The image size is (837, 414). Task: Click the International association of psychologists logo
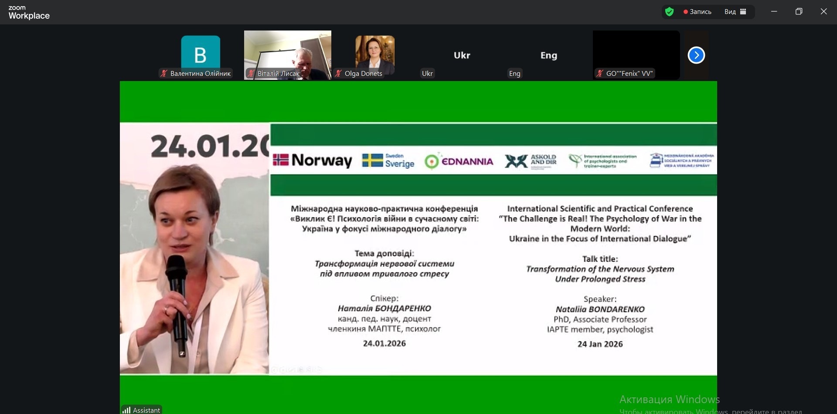pos(602,161)
